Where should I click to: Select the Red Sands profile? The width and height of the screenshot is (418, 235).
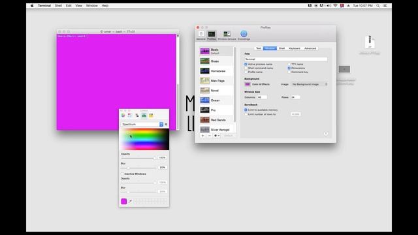pyautogui.click(x=216, y=120)
